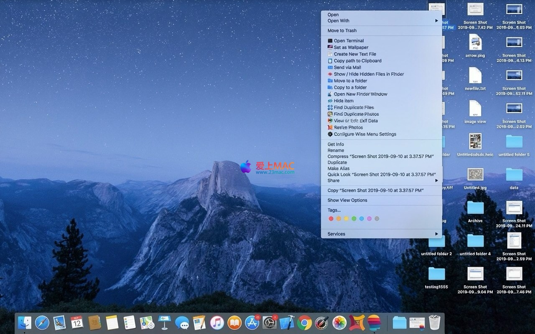Open Safari from the Dock
Image resolution: width=535 pixels, height=334 pixels.
click(x=42, y=323)
